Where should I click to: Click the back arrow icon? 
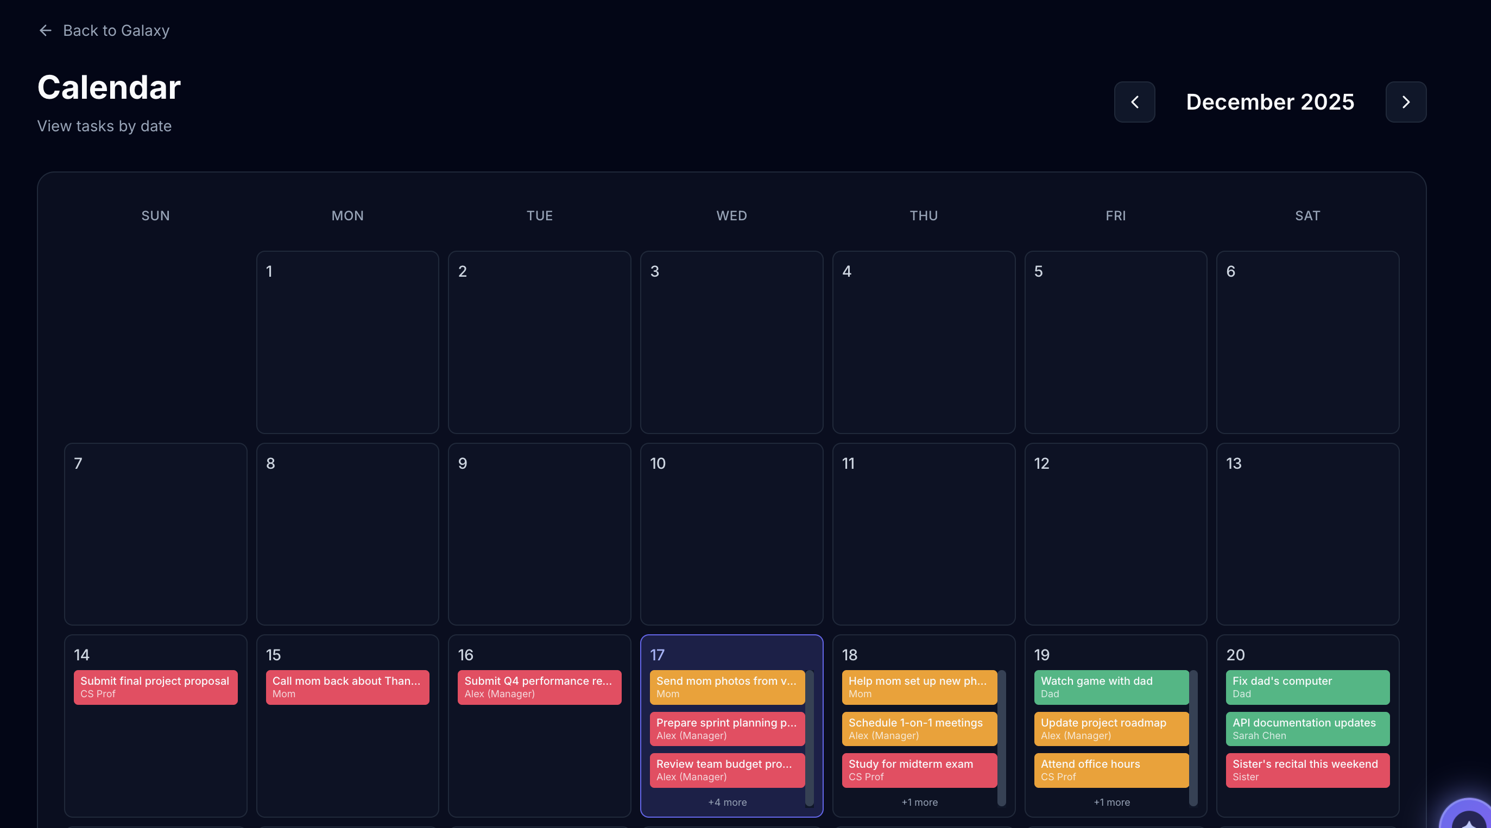point(45,30)
